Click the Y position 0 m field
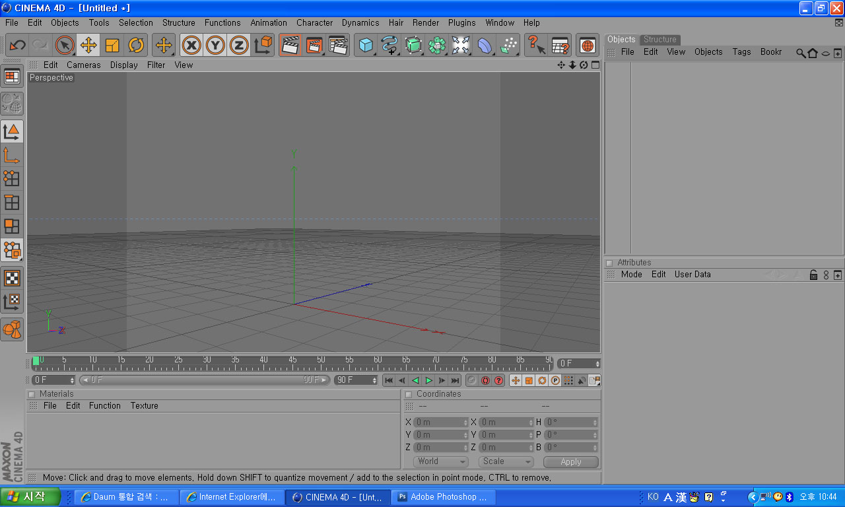Image resolution: width=845 pixels, height=507 pixels. click(441, 435)
